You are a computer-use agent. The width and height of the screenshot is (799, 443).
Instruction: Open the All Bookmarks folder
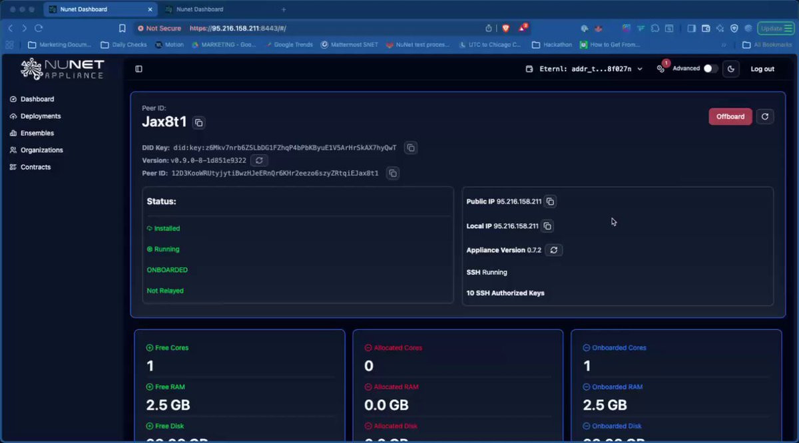point(767,45)
